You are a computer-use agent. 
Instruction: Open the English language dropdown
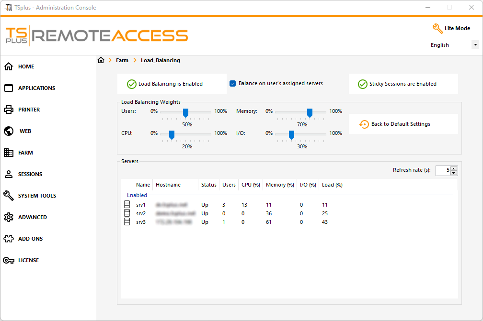pos(474,44)
